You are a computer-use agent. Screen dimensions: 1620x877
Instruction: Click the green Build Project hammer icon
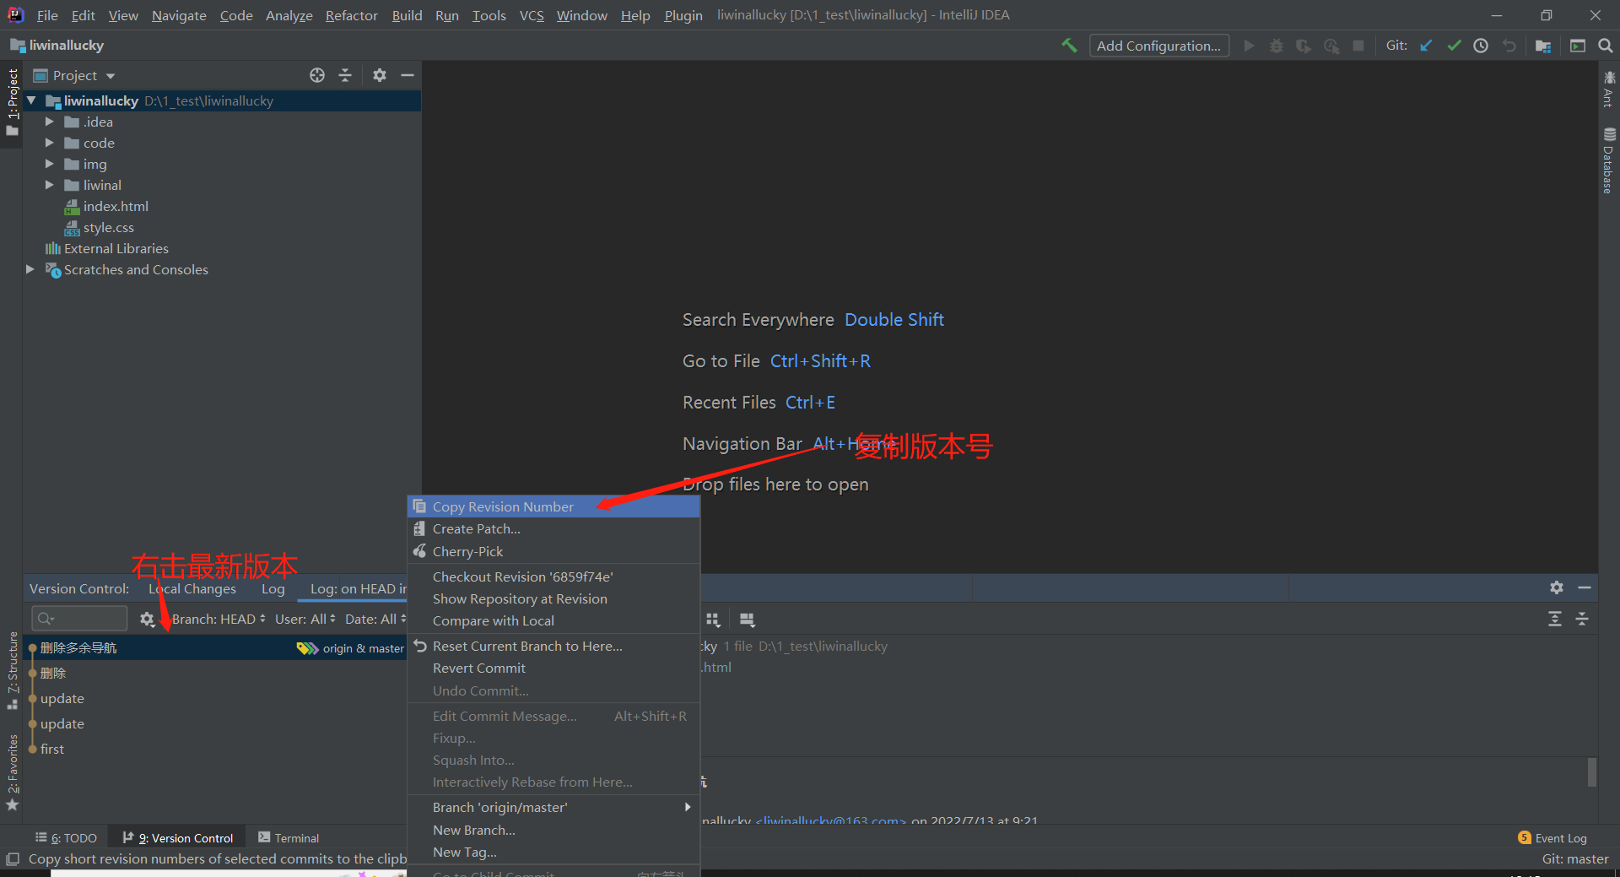coord(1069,46)
